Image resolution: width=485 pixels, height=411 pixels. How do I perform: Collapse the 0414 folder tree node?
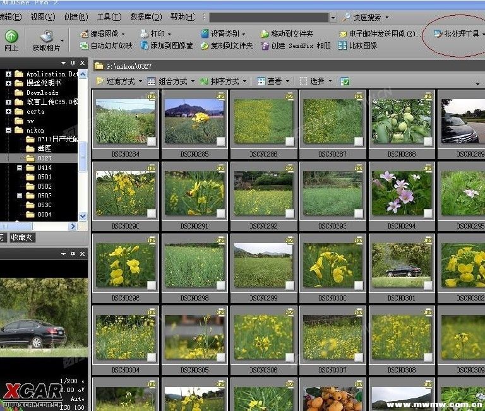pos(20,167)
